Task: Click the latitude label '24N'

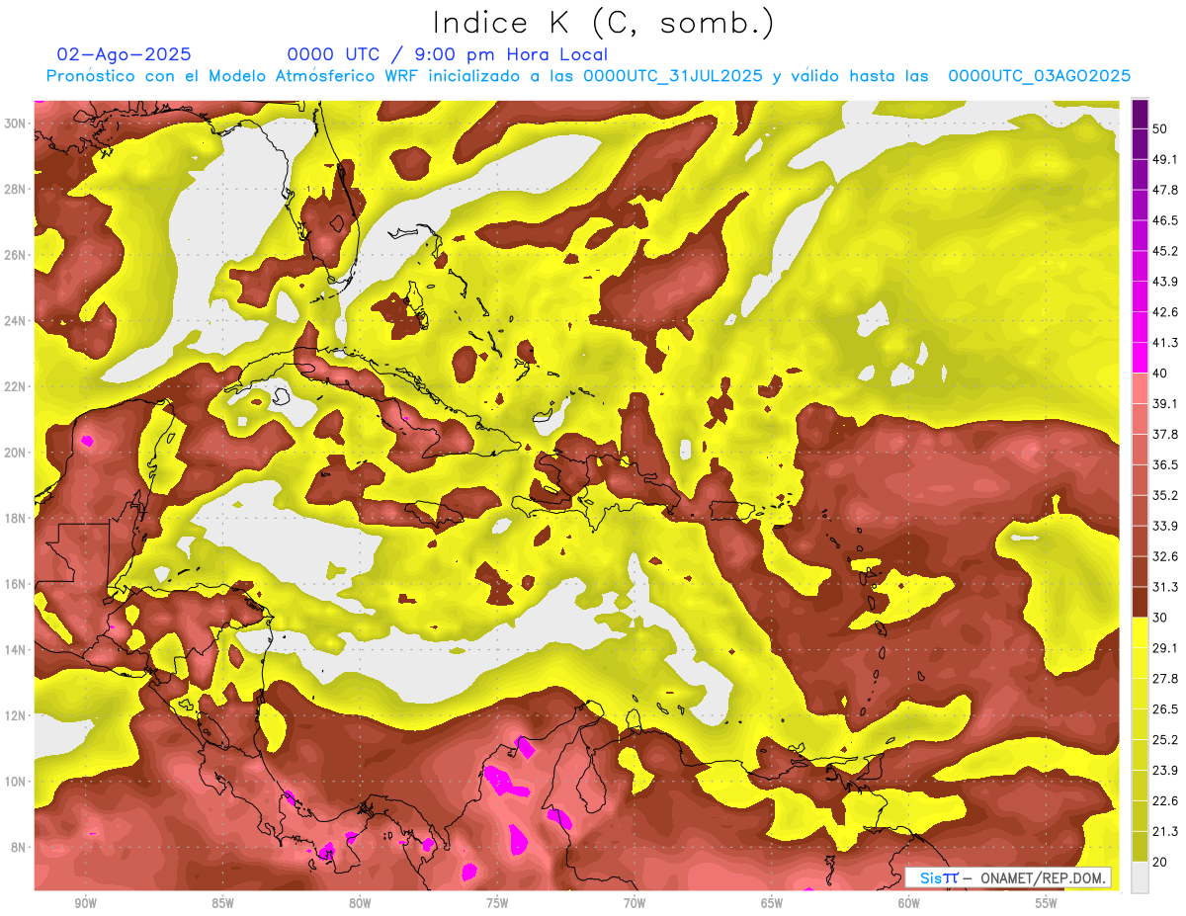Action: (16, 321)
